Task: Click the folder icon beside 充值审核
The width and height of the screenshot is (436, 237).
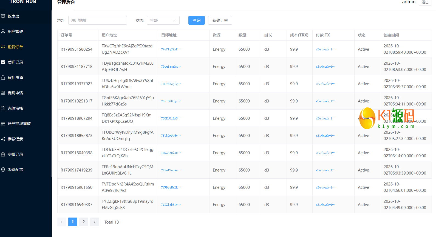Action: click(3, 108)
